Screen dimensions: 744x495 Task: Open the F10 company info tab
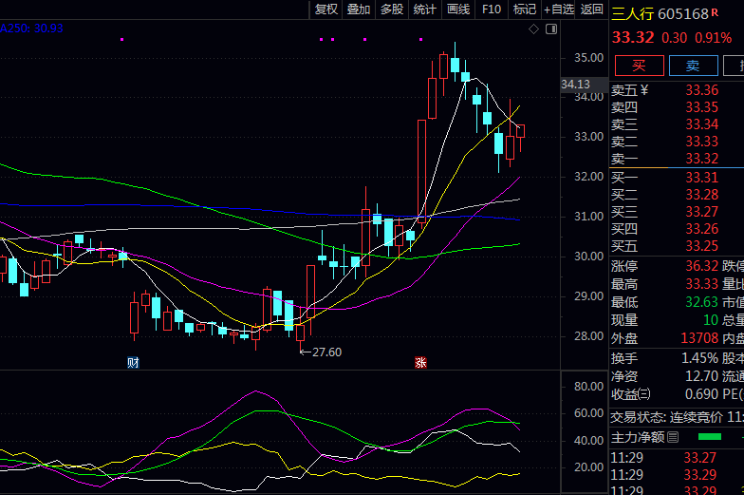(x=492, y=10)
